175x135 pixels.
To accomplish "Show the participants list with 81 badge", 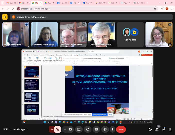I will coord(157,129).
